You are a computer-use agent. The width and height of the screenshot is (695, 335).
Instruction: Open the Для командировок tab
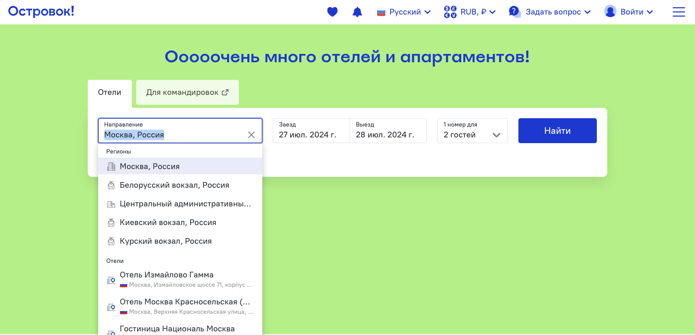(188, 92)
